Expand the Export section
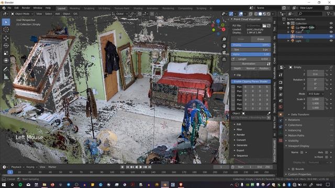Screen dimensions: 335x188 [x=240, y=150]
